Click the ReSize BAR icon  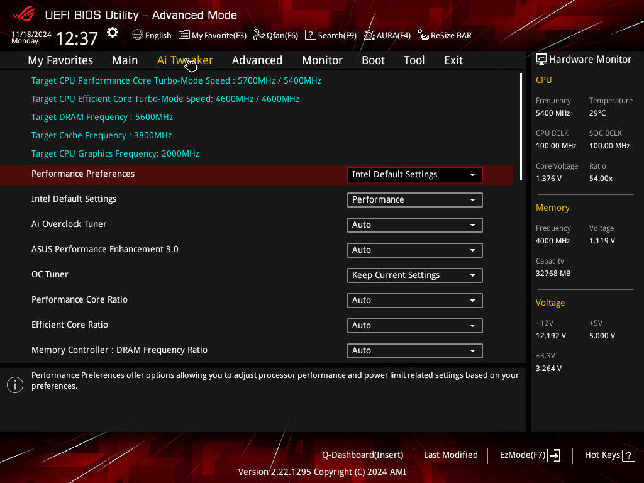coord(423,35)
